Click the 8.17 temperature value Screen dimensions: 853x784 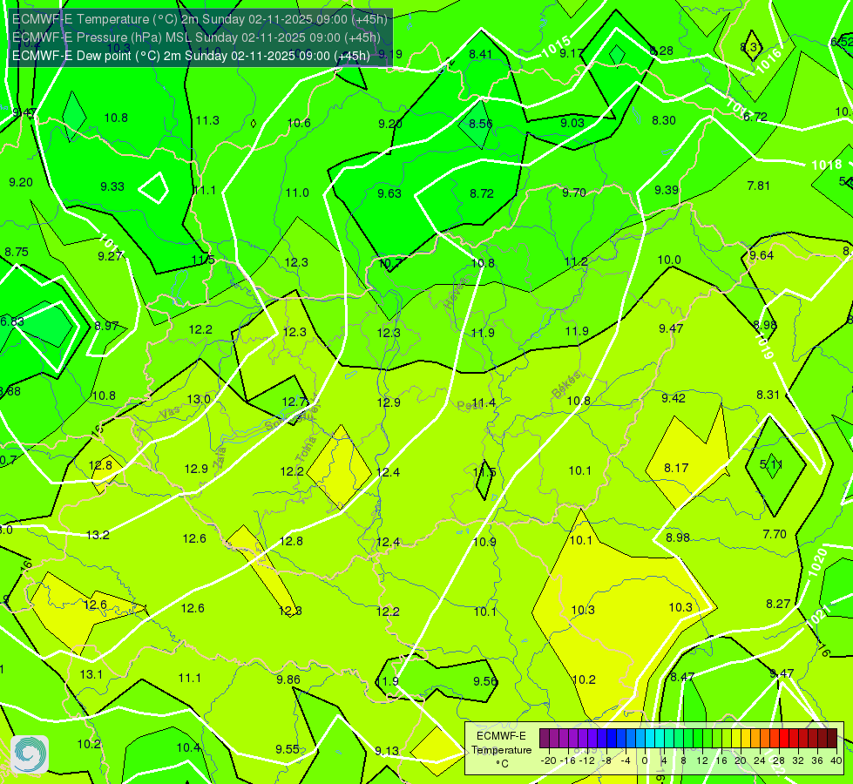[676, 468]
